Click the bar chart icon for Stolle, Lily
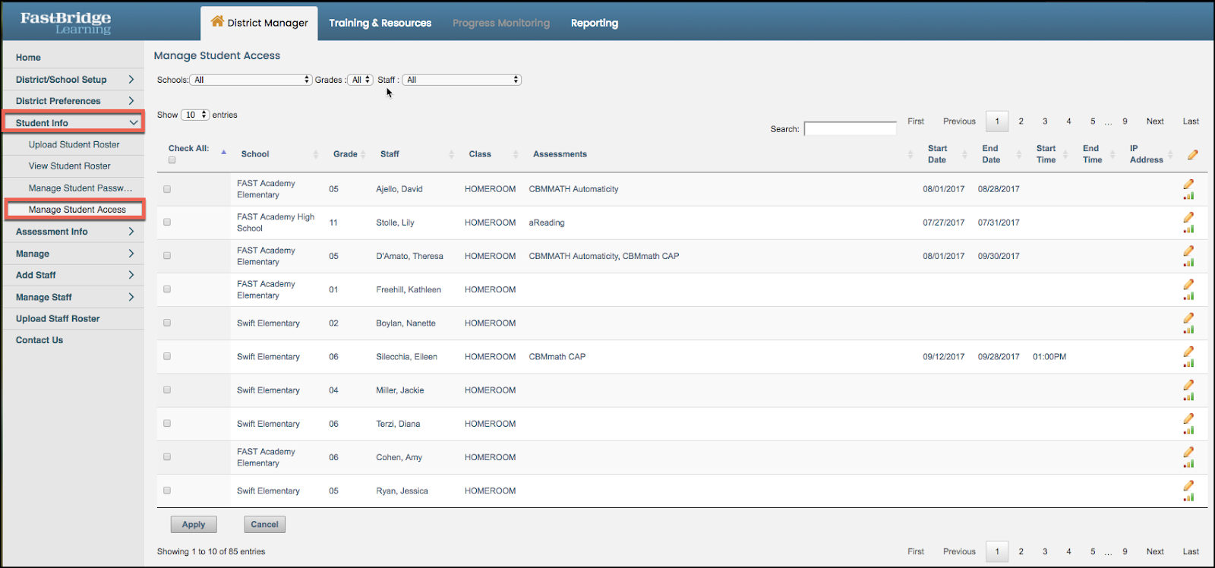The image size is (1215, 568). pos(1188,229)
